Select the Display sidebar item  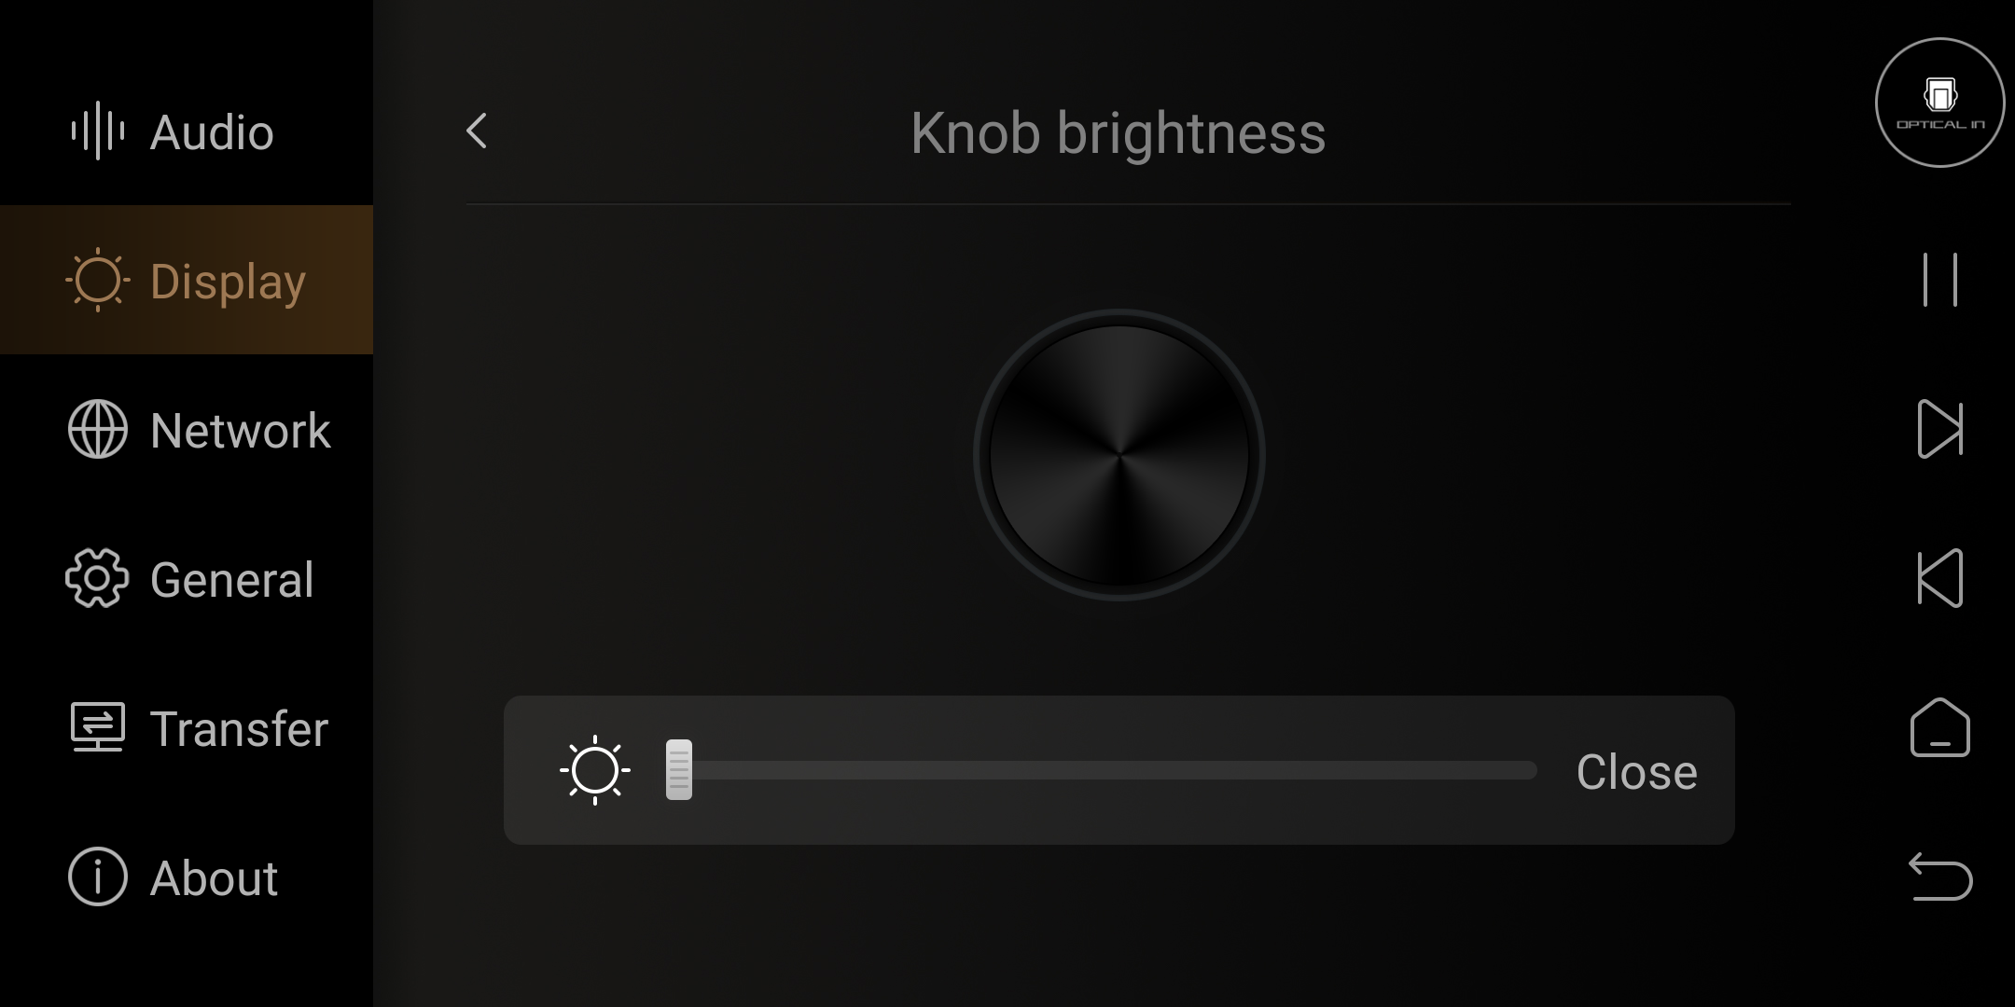(x=187, y=280)
